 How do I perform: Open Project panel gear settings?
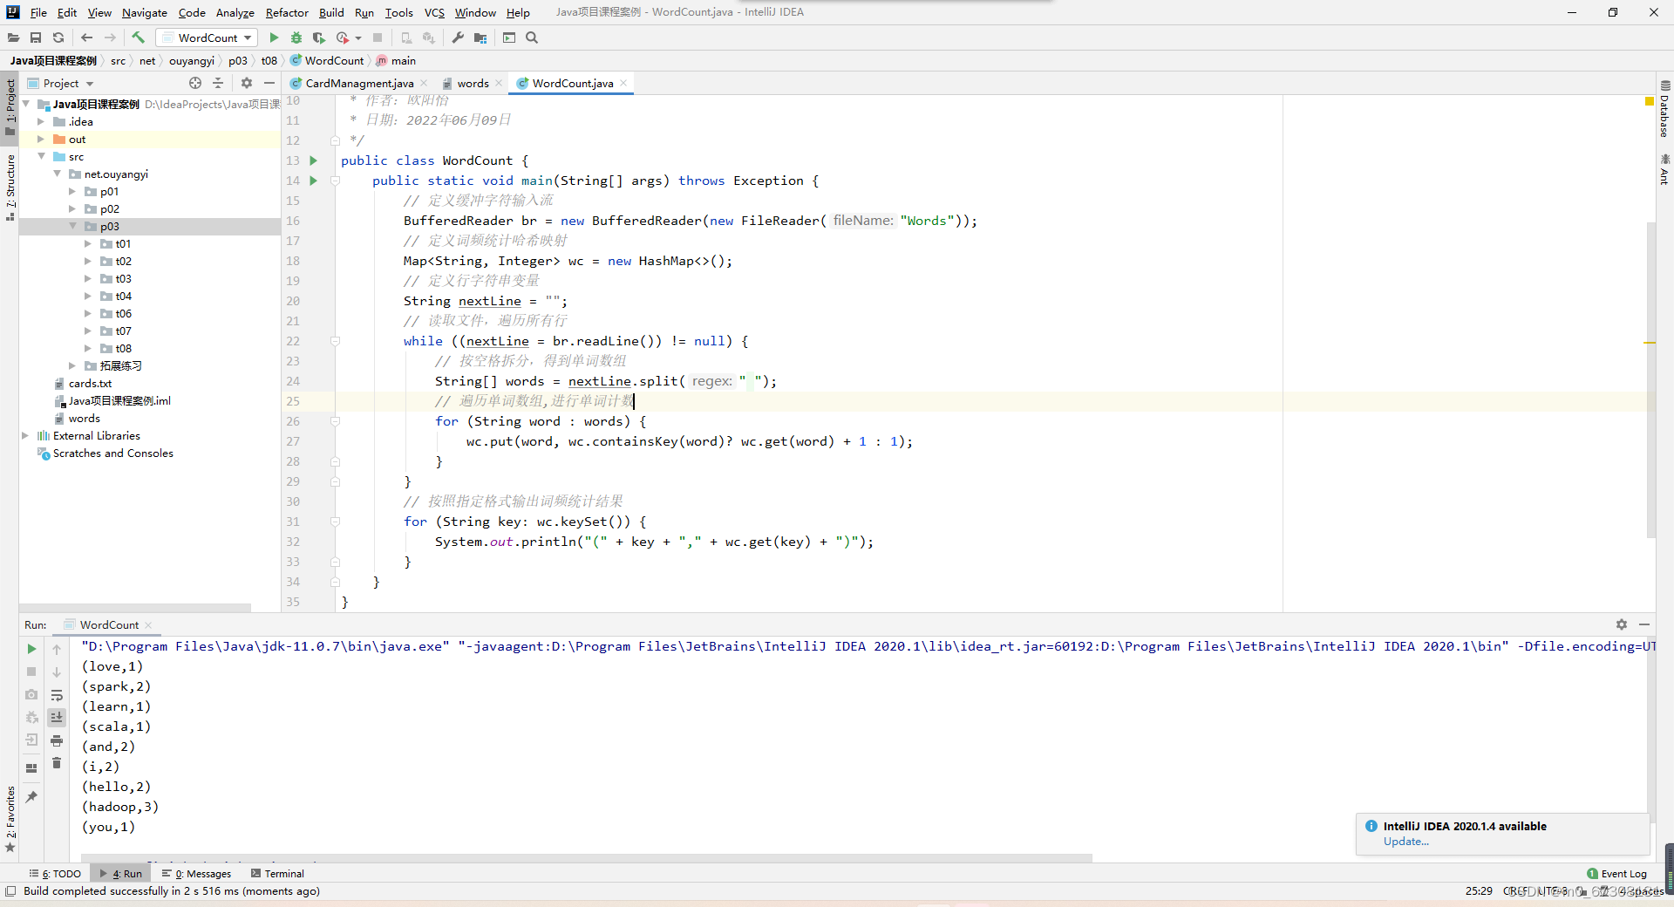pos(247,83)
